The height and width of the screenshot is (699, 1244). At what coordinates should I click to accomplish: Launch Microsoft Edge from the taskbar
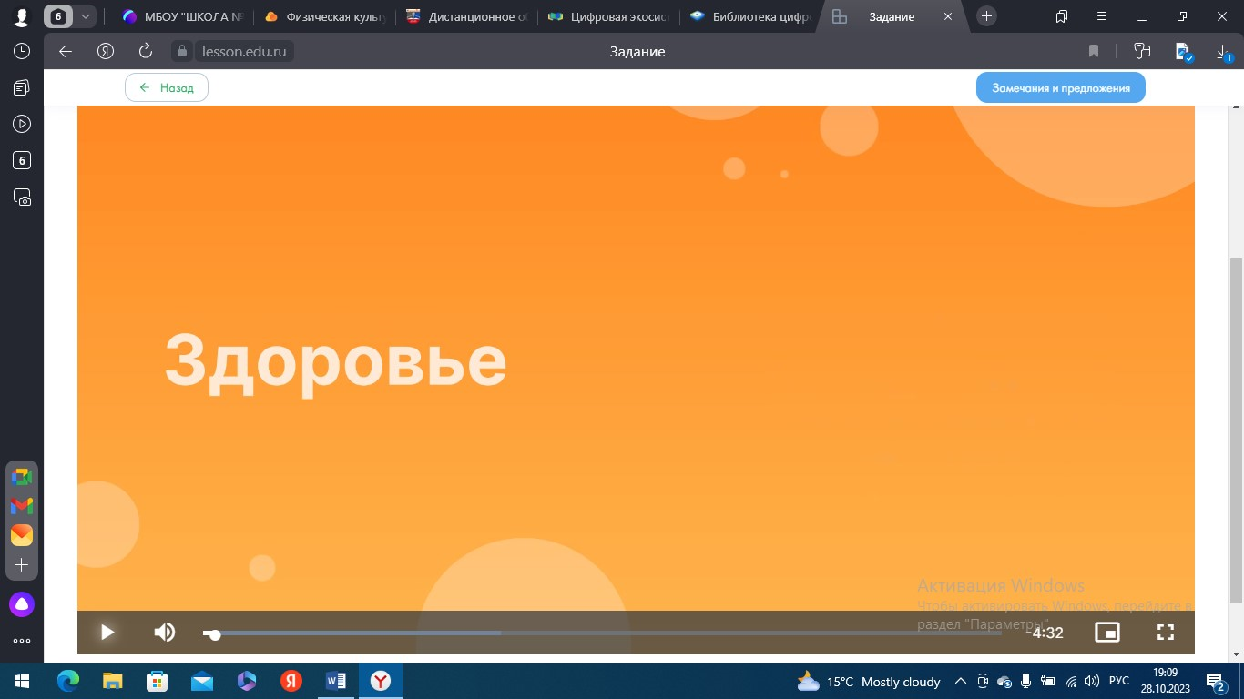pyautogui.click(x=68, y=681)
